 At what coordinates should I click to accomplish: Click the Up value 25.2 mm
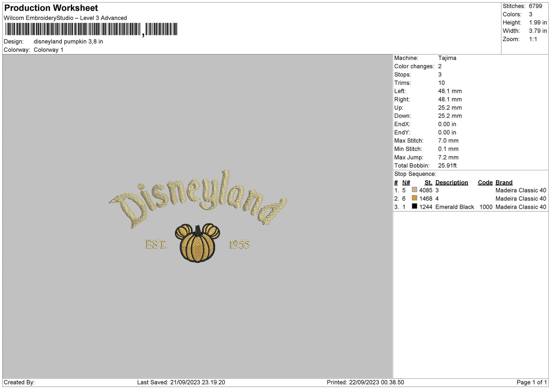450,108
